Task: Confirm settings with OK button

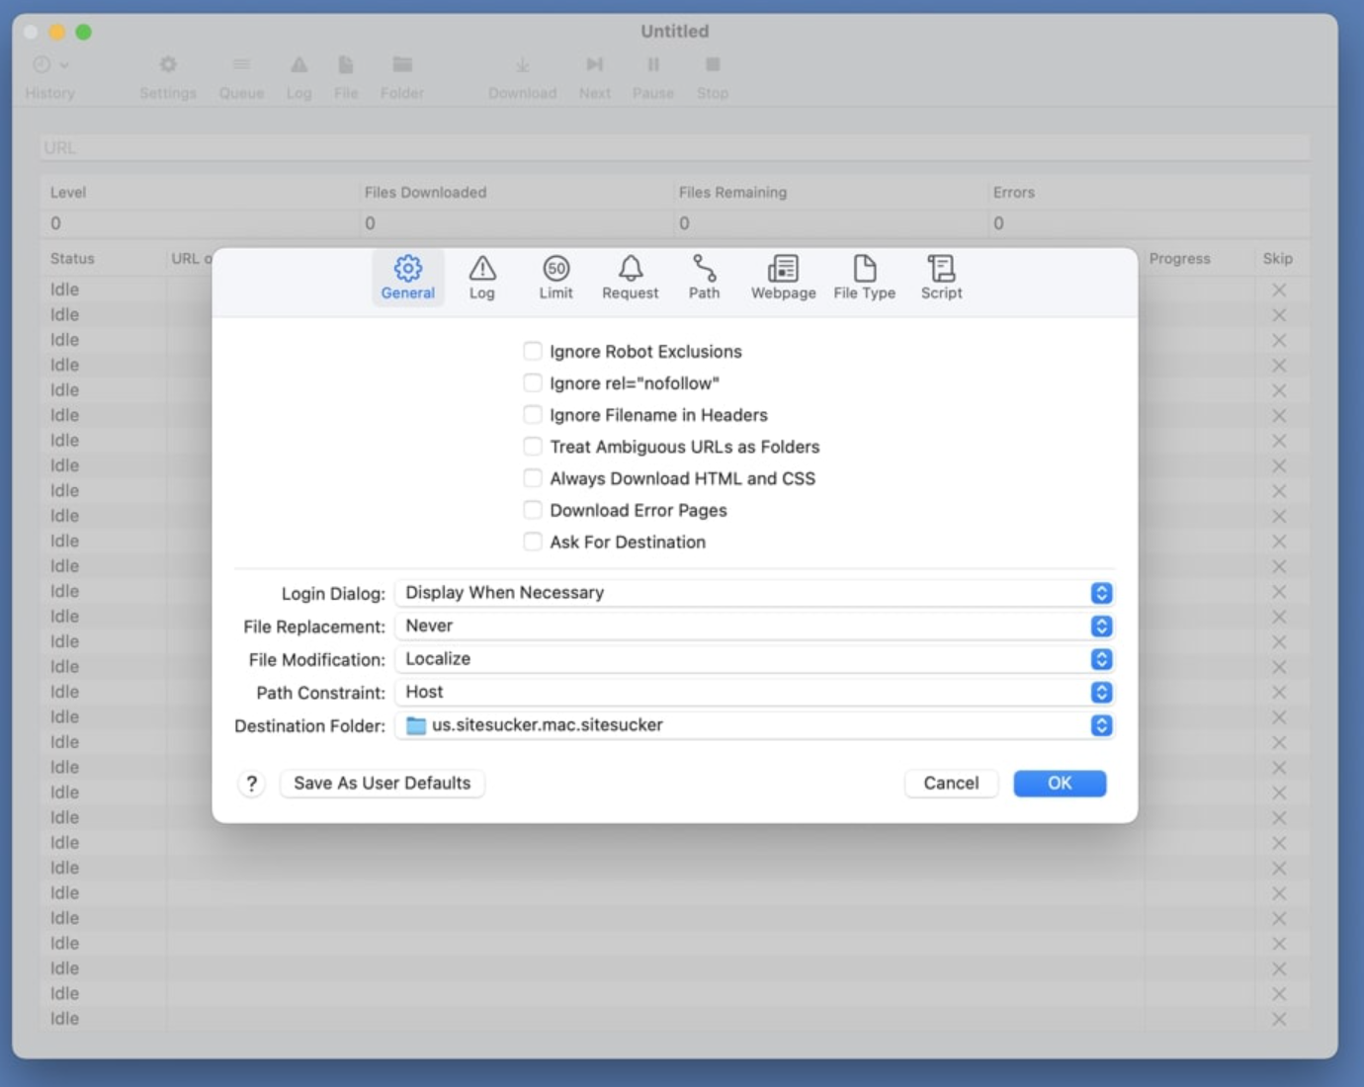Action: click(x=1060, y=784)
